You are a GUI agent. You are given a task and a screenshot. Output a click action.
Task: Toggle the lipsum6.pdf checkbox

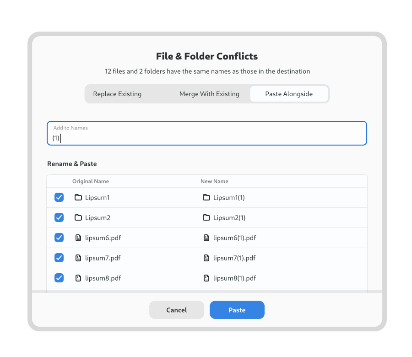tap(59, 238)
